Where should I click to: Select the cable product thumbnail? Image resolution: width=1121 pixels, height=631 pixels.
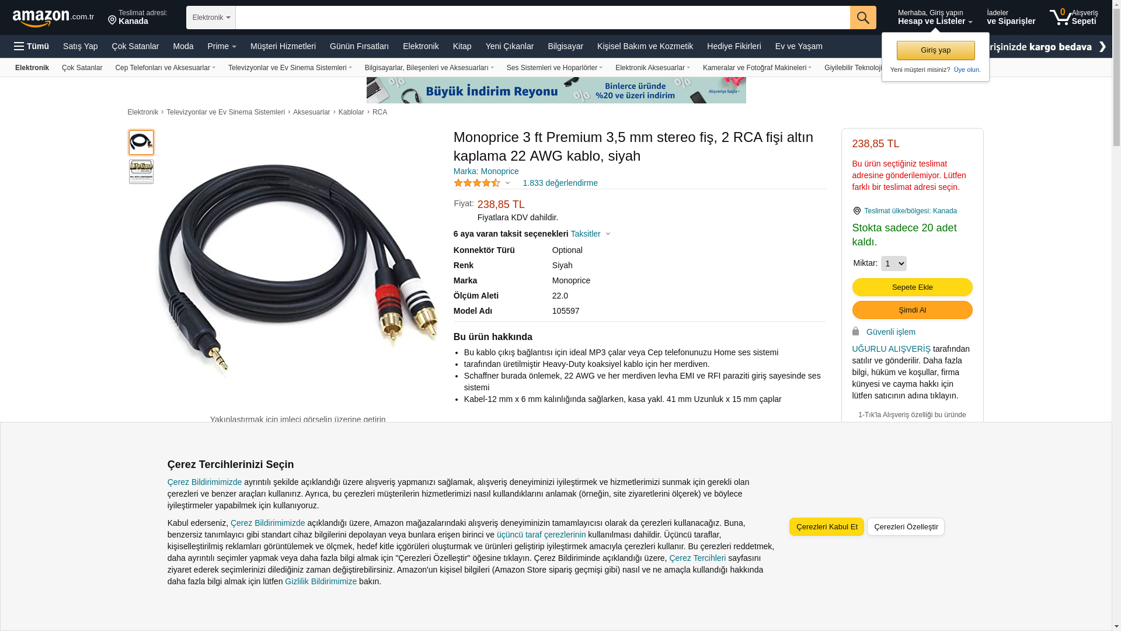click(141, 143)
